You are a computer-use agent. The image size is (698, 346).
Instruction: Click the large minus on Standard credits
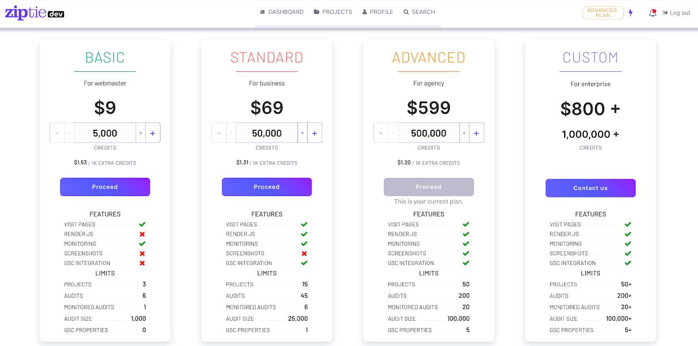pos(219,133)
